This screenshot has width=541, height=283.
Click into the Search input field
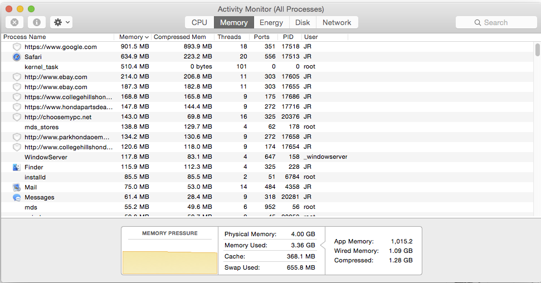click(496, 22)
